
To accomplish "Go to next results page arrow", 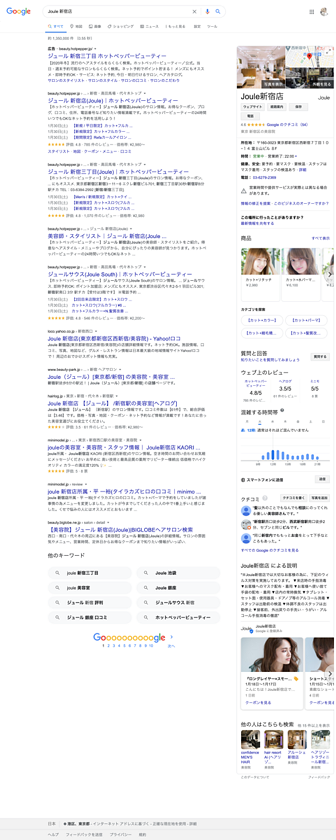I will (171, 637).
